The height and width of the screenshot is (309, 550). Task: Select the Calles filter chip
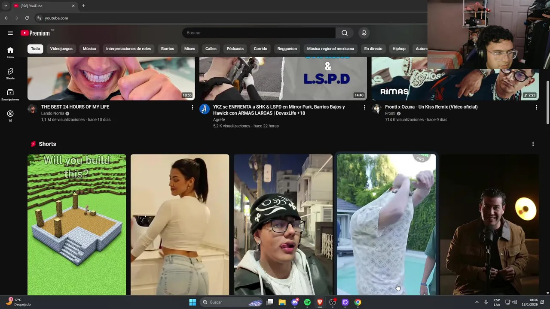click(211, 48)
